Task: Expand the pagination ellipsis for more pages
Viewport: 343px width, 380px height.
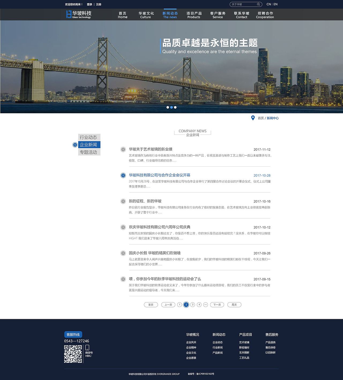Action: tap(205, 305)
